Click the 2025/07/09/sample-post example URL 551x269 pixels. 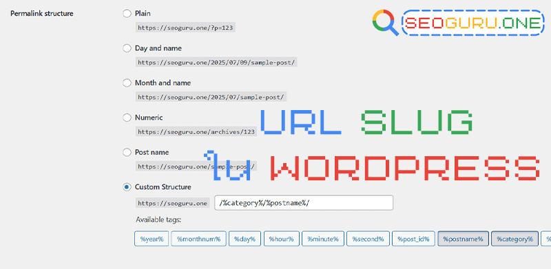(216, 63)
